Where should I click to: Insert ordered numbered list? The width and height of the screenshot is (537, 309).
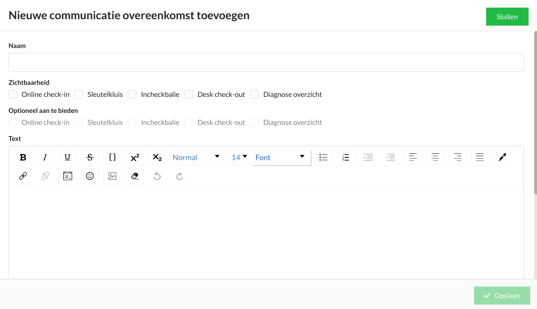[346, 157]
